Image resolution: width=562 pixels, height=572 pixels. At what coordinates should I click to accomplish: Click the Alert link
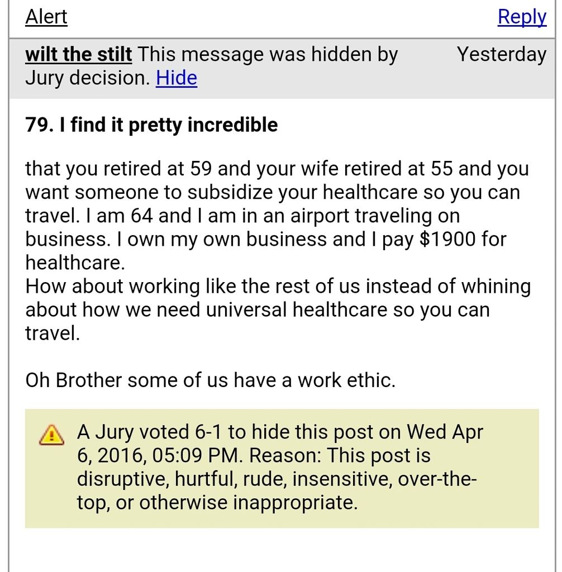tap(46, 17)
